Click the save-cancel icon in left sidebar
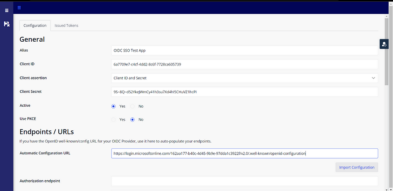Screen dimensions: 393x191 tap(7, 24)
